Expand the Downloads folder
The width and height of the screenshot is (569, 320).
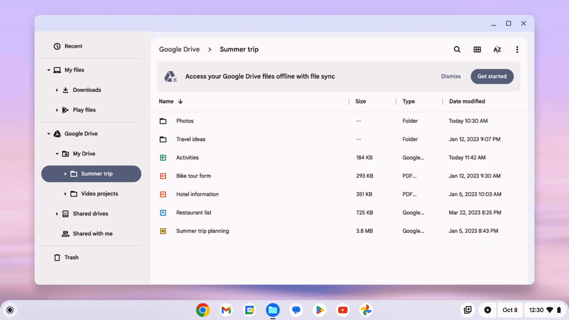(57, 90)
